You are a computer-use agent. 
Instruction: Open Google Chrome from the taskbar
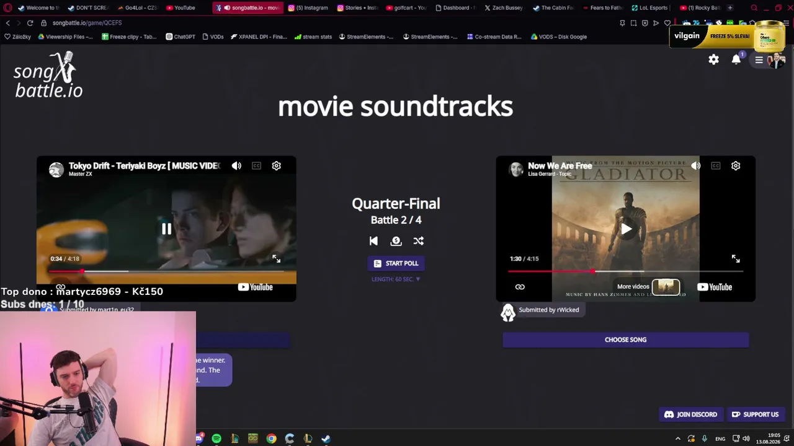pos(271,439)
